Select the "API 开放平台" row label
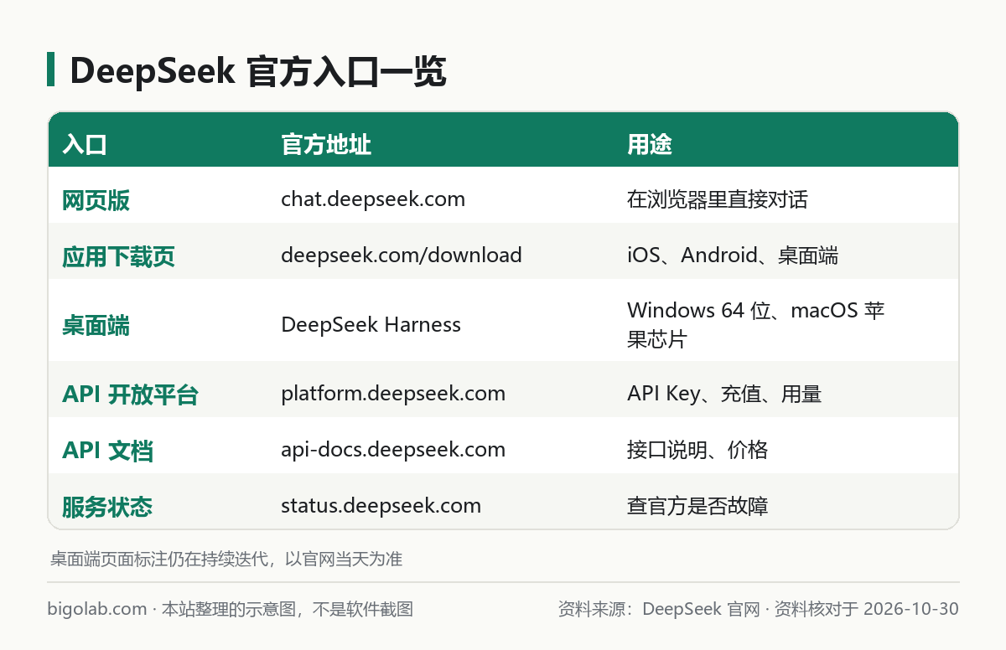This screenshot has width=1006, height=650. point(130,395)
